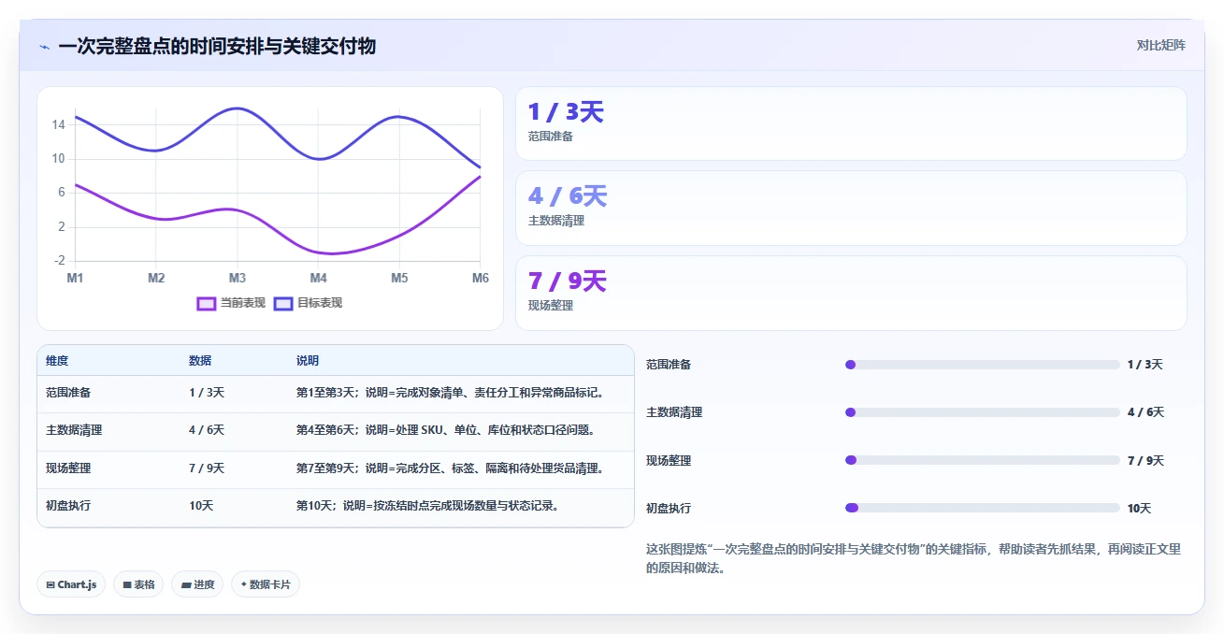Select the 7 / 9天 现场整理 card
The image size is (1224, 634).
click(x=851, y=293)
